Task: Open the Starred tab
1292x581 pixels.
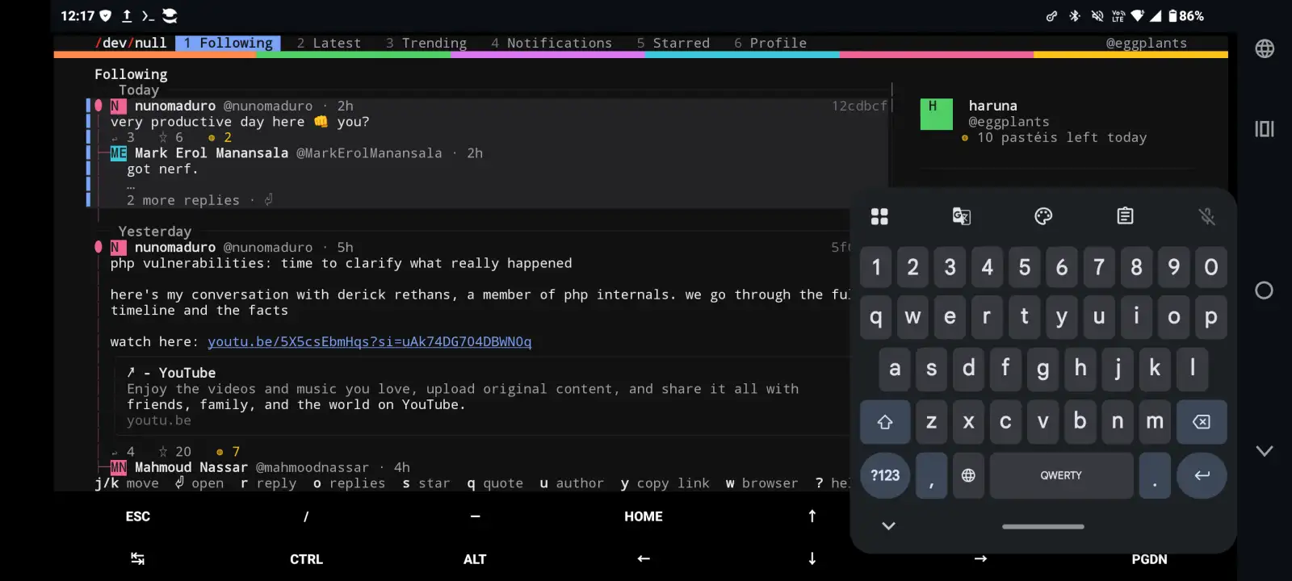Action: (673, 43)
